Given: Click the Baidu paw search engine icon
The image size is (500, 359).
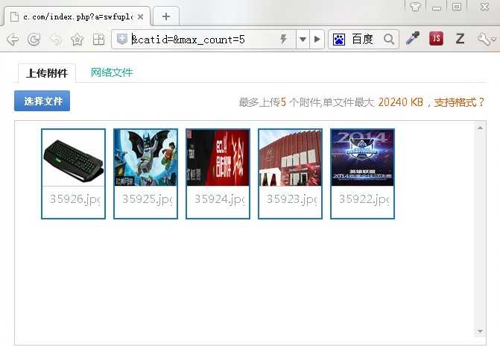Looking at the screenshot, I should (339, 40).
